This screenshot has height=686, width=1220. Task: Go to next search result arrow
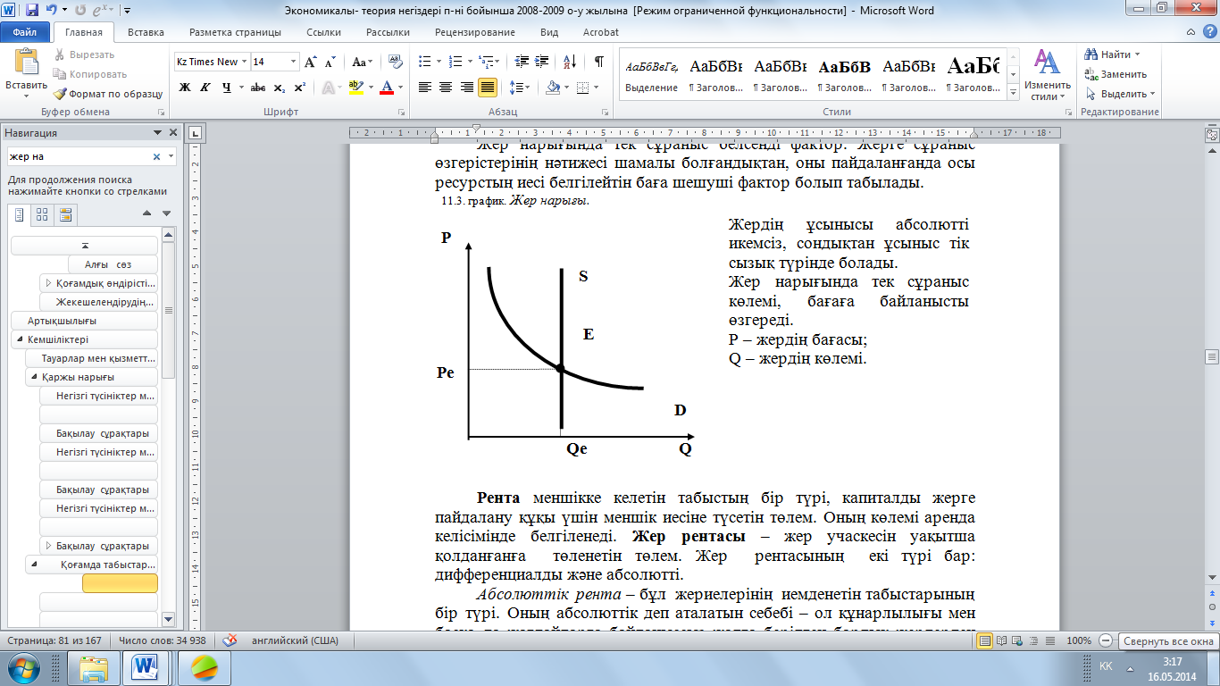click(x=166, y=213)
